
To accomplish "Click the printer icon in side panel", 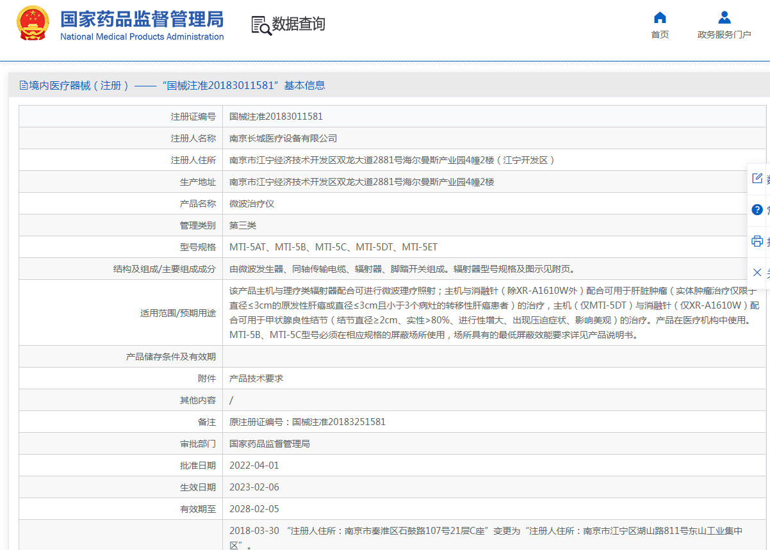I will pyautogui.click(x=757, y=241).
